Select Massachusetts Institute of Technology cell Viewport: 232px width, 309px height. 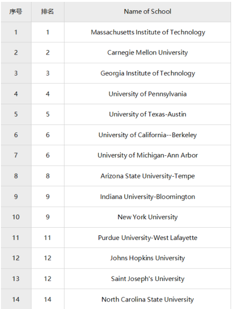pos(147,32)
